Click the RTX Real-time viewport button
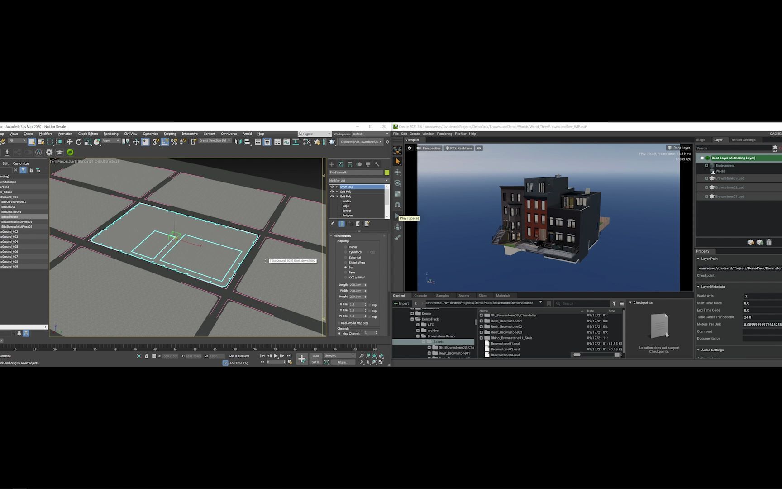This screenshot has width=782, height=489. (x=459, y=148)
